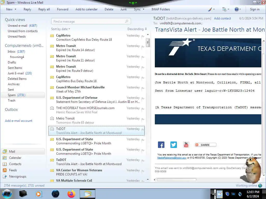Screen dimensions: 266x199
Task: Open the menus icon in the toolbar
Action: 224,9
